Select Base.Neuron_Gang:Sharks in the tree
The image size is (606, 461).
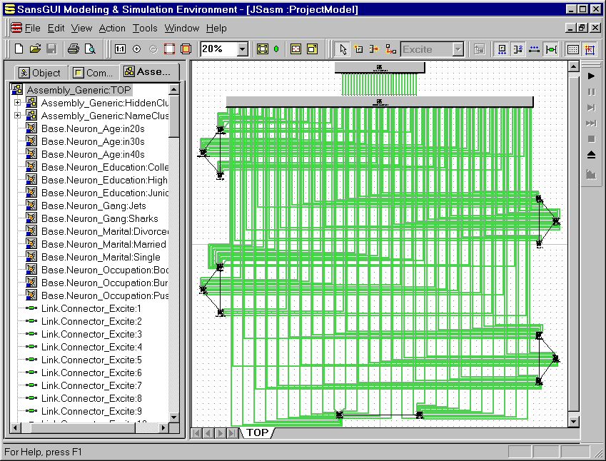99,218
